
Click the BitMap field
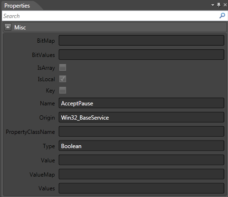pos(142,40)
